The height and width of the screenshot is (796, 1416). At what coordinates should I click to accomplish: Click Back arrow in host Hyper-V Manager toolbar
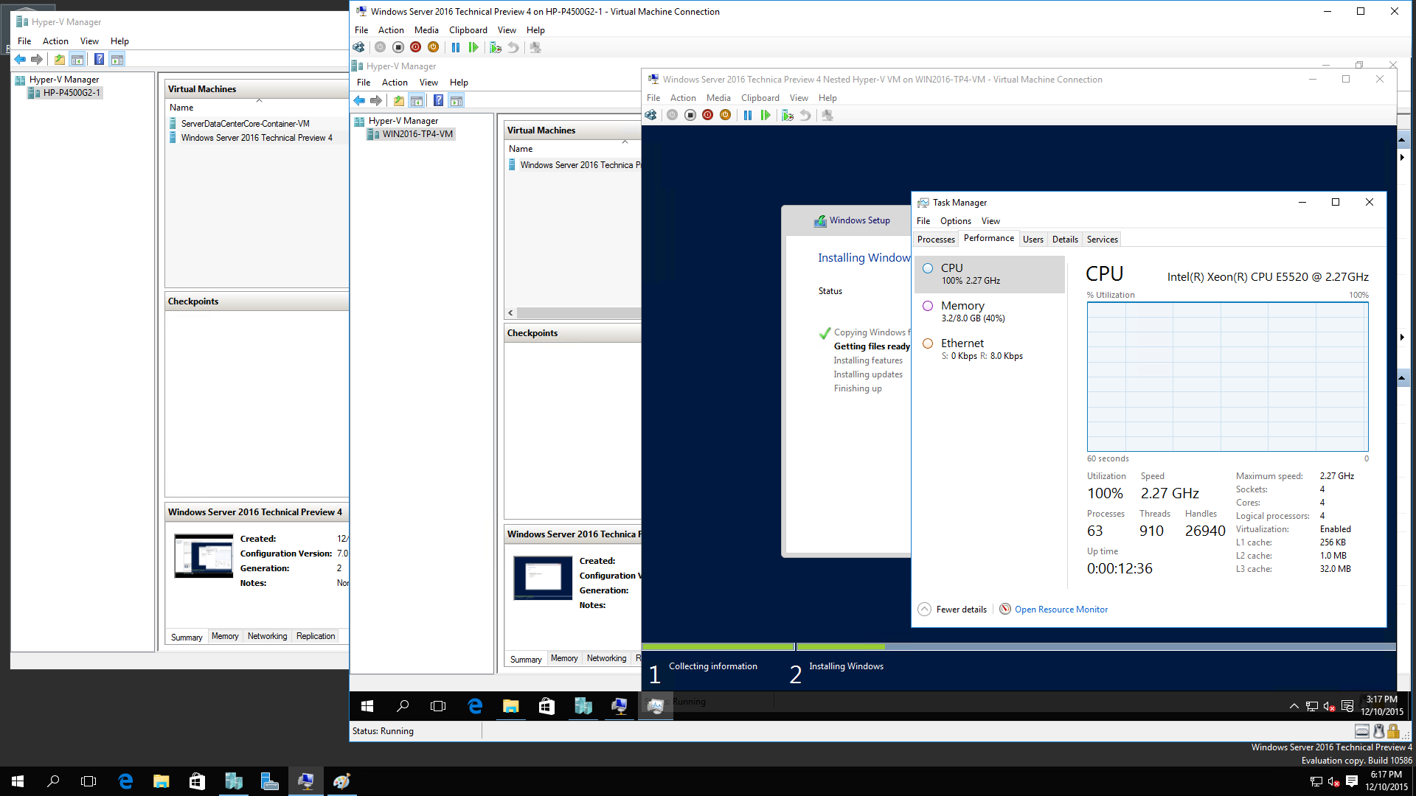(x=20, y=59)
